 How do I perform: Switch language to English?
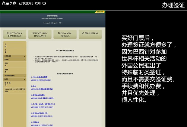pos(54,23)
